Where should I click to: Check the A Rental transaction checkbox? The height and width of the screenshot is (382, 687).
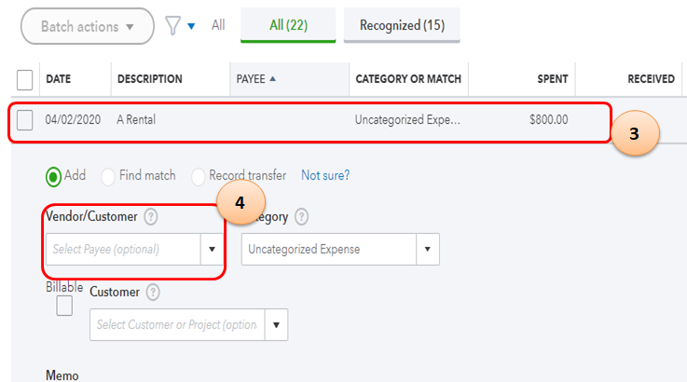click(x=25, y=120)
